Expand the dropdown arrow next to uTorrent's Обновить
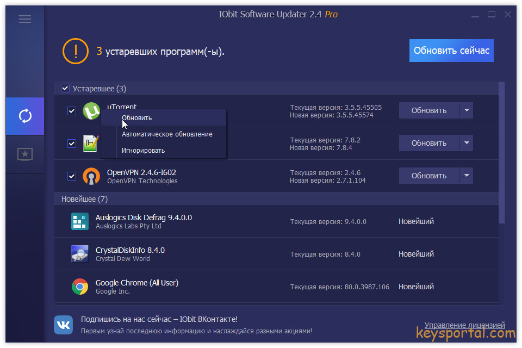 pos(467,110)
